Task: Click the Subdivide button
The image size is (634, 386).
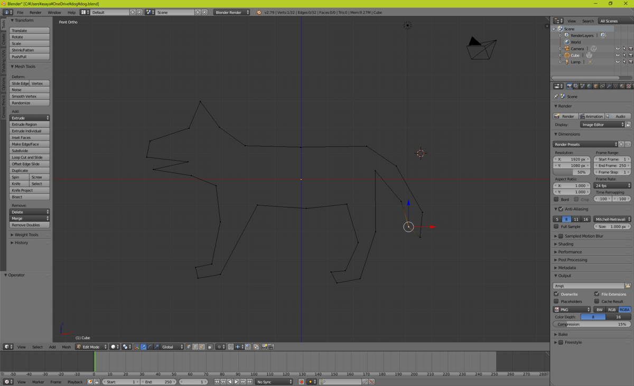Action: coord(30,151)
